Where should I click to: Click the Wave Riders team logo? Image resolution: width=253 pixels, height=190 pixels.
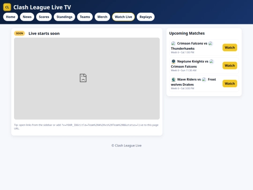tap(173, 79)
